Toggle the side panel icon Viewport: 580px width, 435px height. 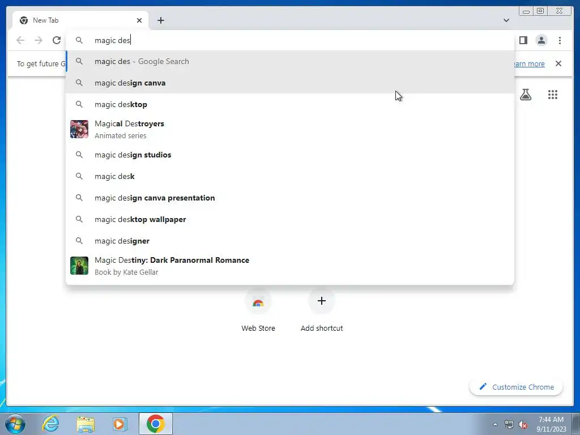coord(523,40)
